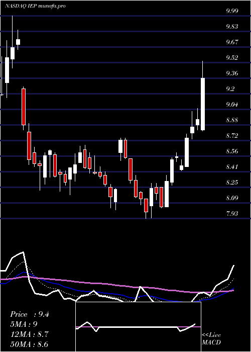Click the 8.25 price axis label
251x352 pixels.
pyautogui.click(x=232, y=182)
